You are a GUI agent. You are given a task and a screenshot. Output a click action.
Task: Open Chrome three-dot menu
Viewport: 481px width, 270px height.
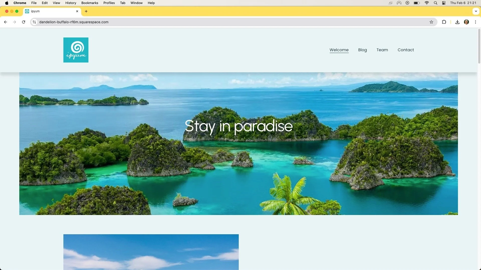click(x=475, y=22)
